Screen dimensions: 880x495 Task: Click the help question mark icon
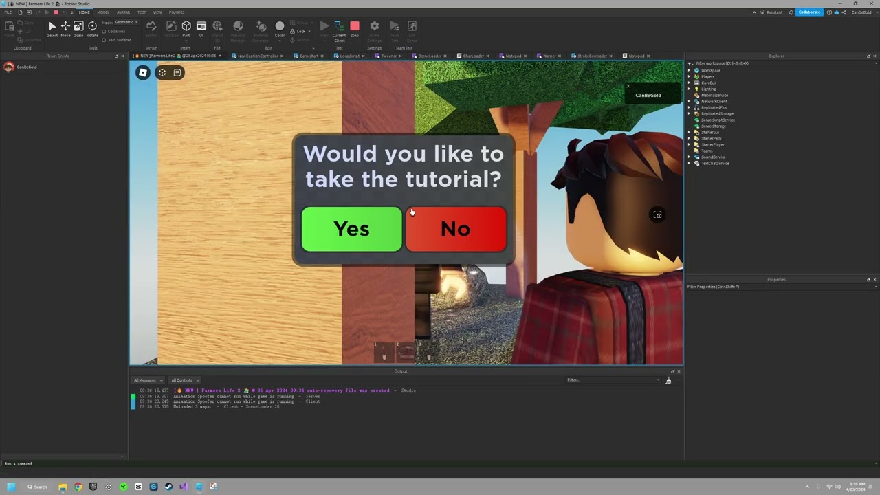point(829,12)
